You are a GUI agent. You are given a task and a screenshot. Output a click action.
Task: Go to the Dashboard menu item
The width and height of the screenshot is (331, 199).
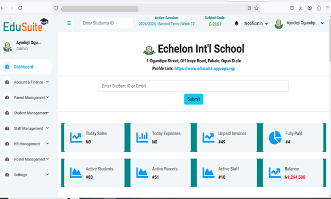point(26,67)
